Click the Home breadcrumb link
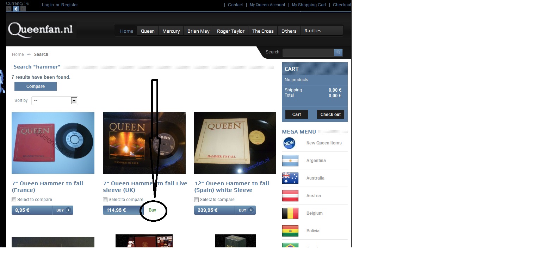 [x=18, y=54]
